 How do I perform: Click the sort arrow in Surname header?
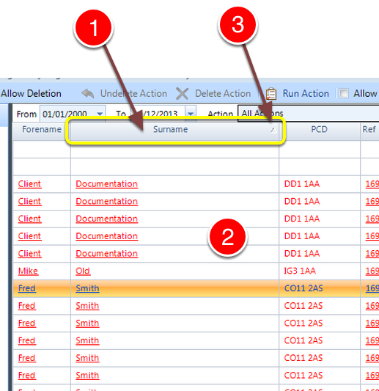point(273,130)
